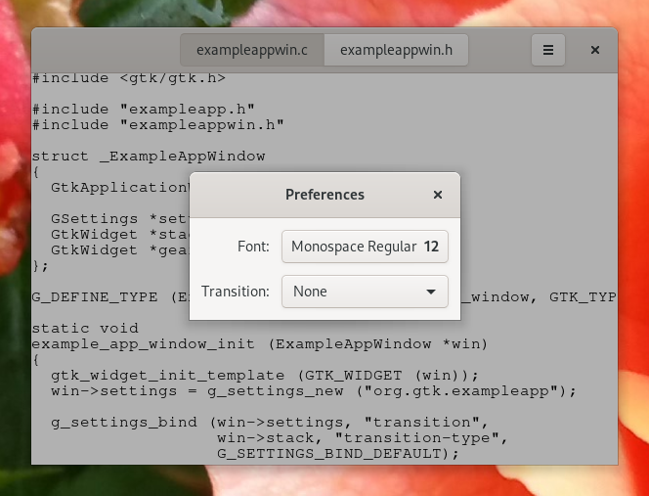Click the "static void" line

(85, 329)
